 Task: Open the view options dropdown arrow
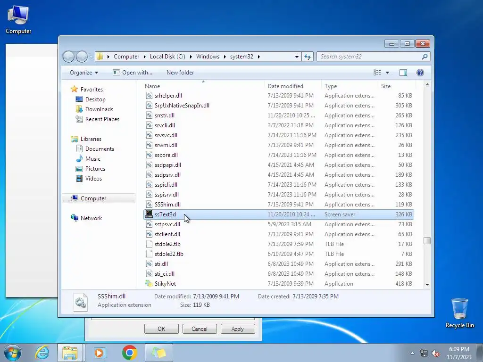click(388, 73)
